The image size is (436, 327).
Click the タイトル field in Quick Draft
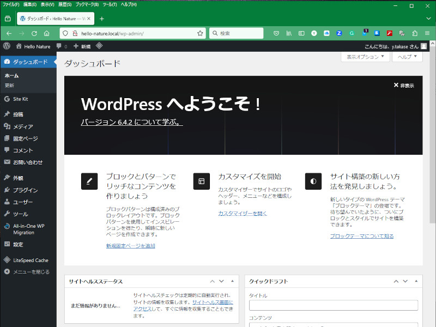coord(333,305)
